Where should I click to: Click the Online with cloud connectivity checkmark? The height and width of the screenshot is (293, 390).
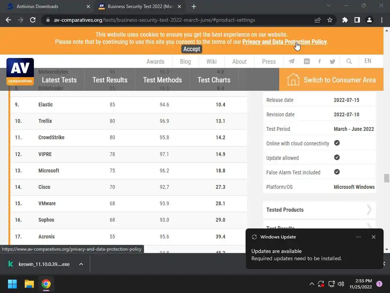point(337,143)
